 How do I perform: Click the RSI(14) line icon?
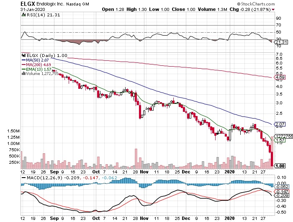pos(24,15)
